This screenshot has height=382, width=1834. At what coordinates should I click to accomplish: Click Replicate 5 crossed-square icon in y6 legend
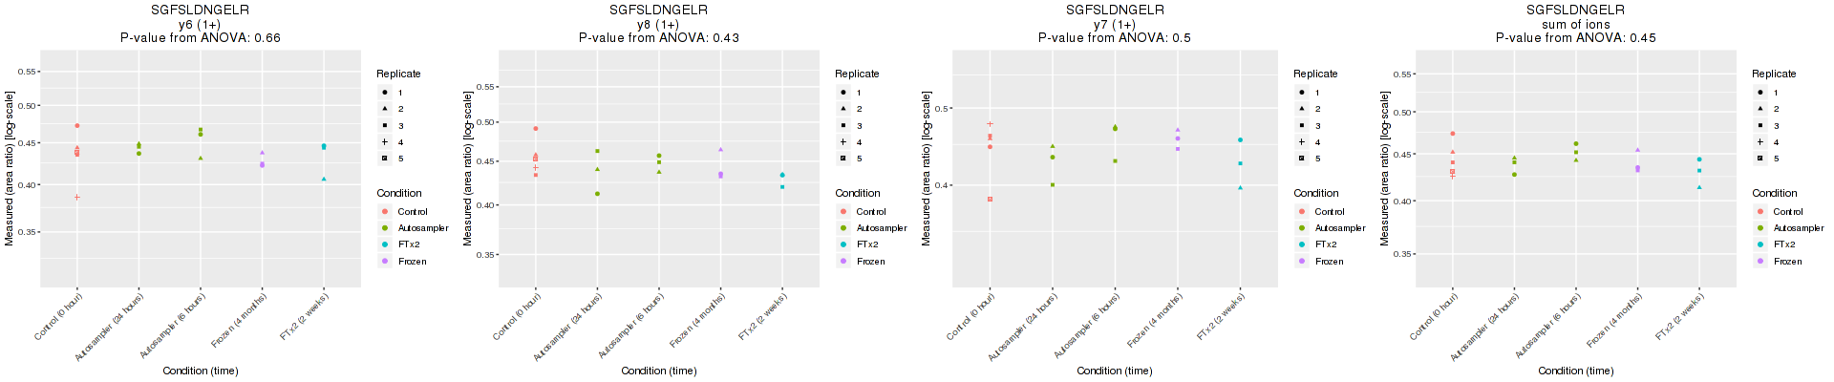coord(385,159)
